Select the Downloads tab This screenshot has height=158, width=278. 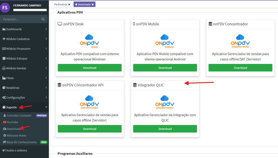(84, 4)
